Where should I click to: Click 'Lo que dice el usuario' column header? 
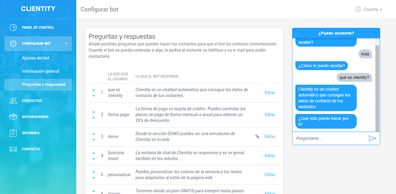(x=119, y=77)
